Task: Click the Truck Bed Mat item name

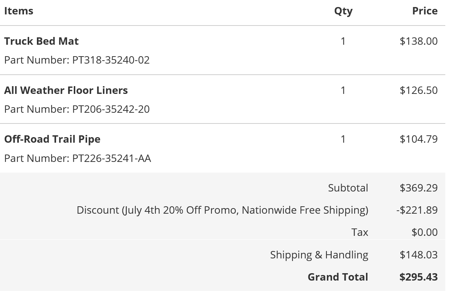Action: click(41, 41)
